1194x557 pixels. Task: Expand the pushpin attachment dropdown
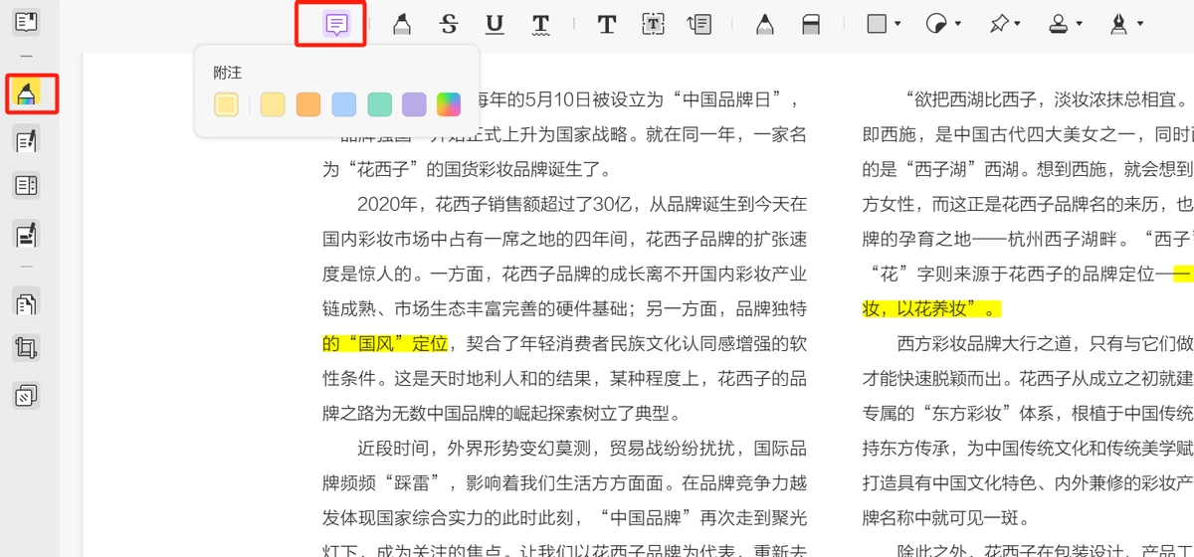1006,24
